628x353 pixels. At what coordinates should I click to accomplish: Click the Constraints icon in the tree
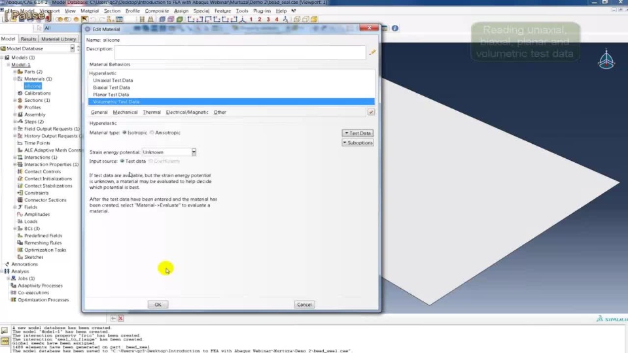point(20,193)
